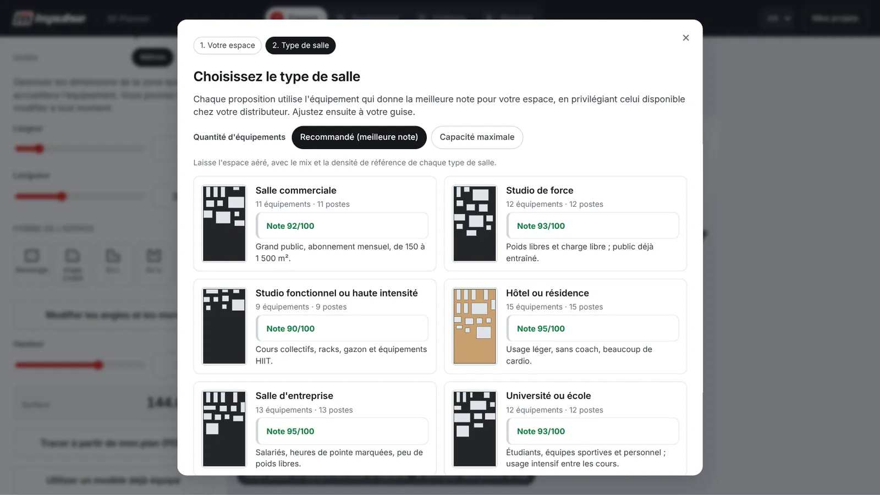Click the '15 équipements · 15 postes' text
Viewport: 880px width, 495px height.
coord(554,307)
